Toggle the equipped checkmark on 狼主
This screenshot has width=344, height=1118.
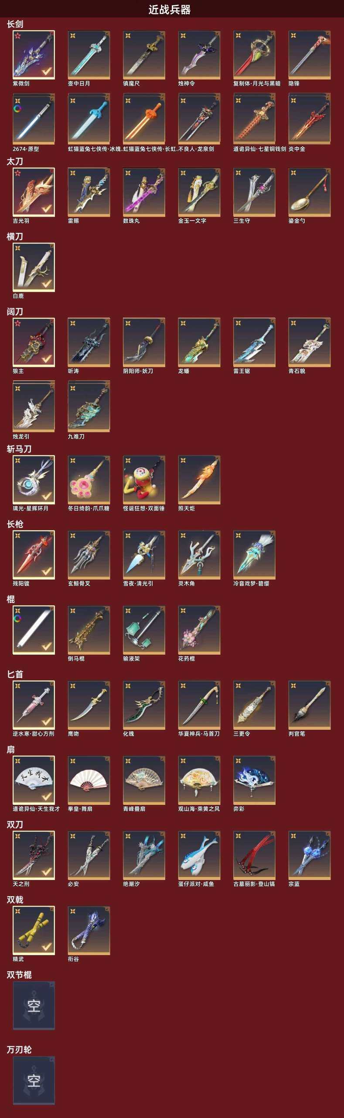46,359
